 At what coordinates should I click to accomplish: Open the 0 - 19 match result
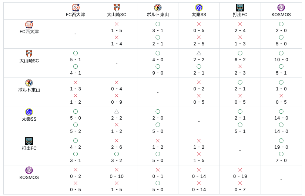(240, 176)
